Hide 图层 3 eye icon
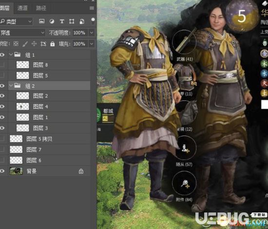 2,128
